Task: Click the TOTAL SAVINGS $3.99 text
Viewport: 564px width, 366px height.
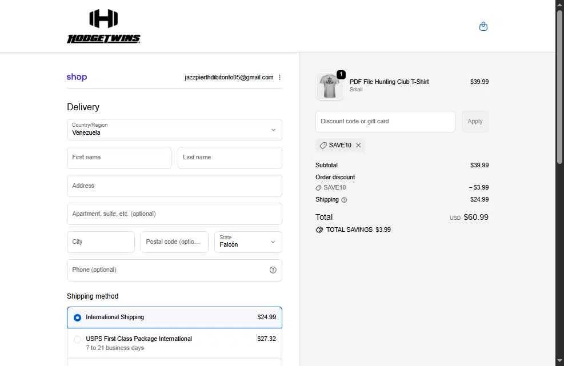Action: pyautogui.click(x=358, y=230)
